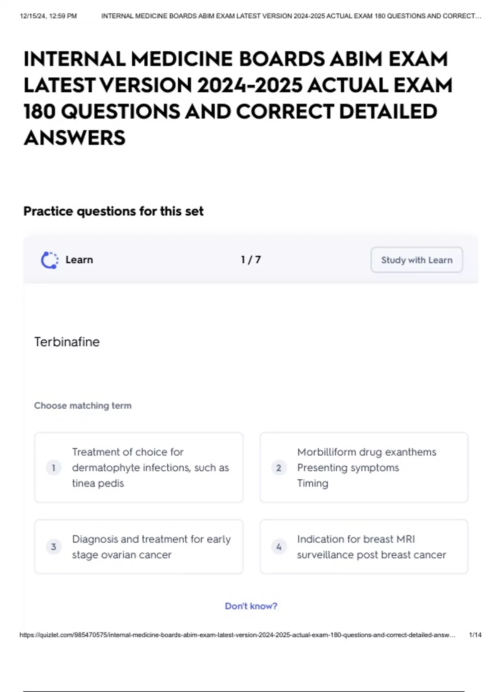488x692 pixels.
Task: Click the 'Learn' mode label
Action: click(79, 260)
